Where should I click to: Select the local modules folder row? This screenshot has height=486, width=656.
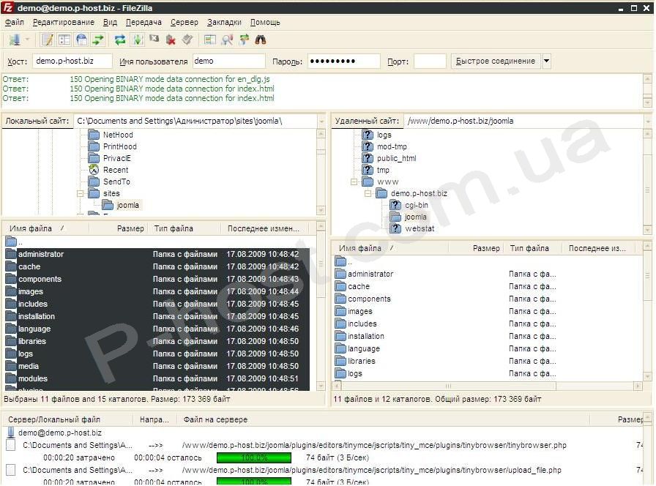[x=157, y=378]
